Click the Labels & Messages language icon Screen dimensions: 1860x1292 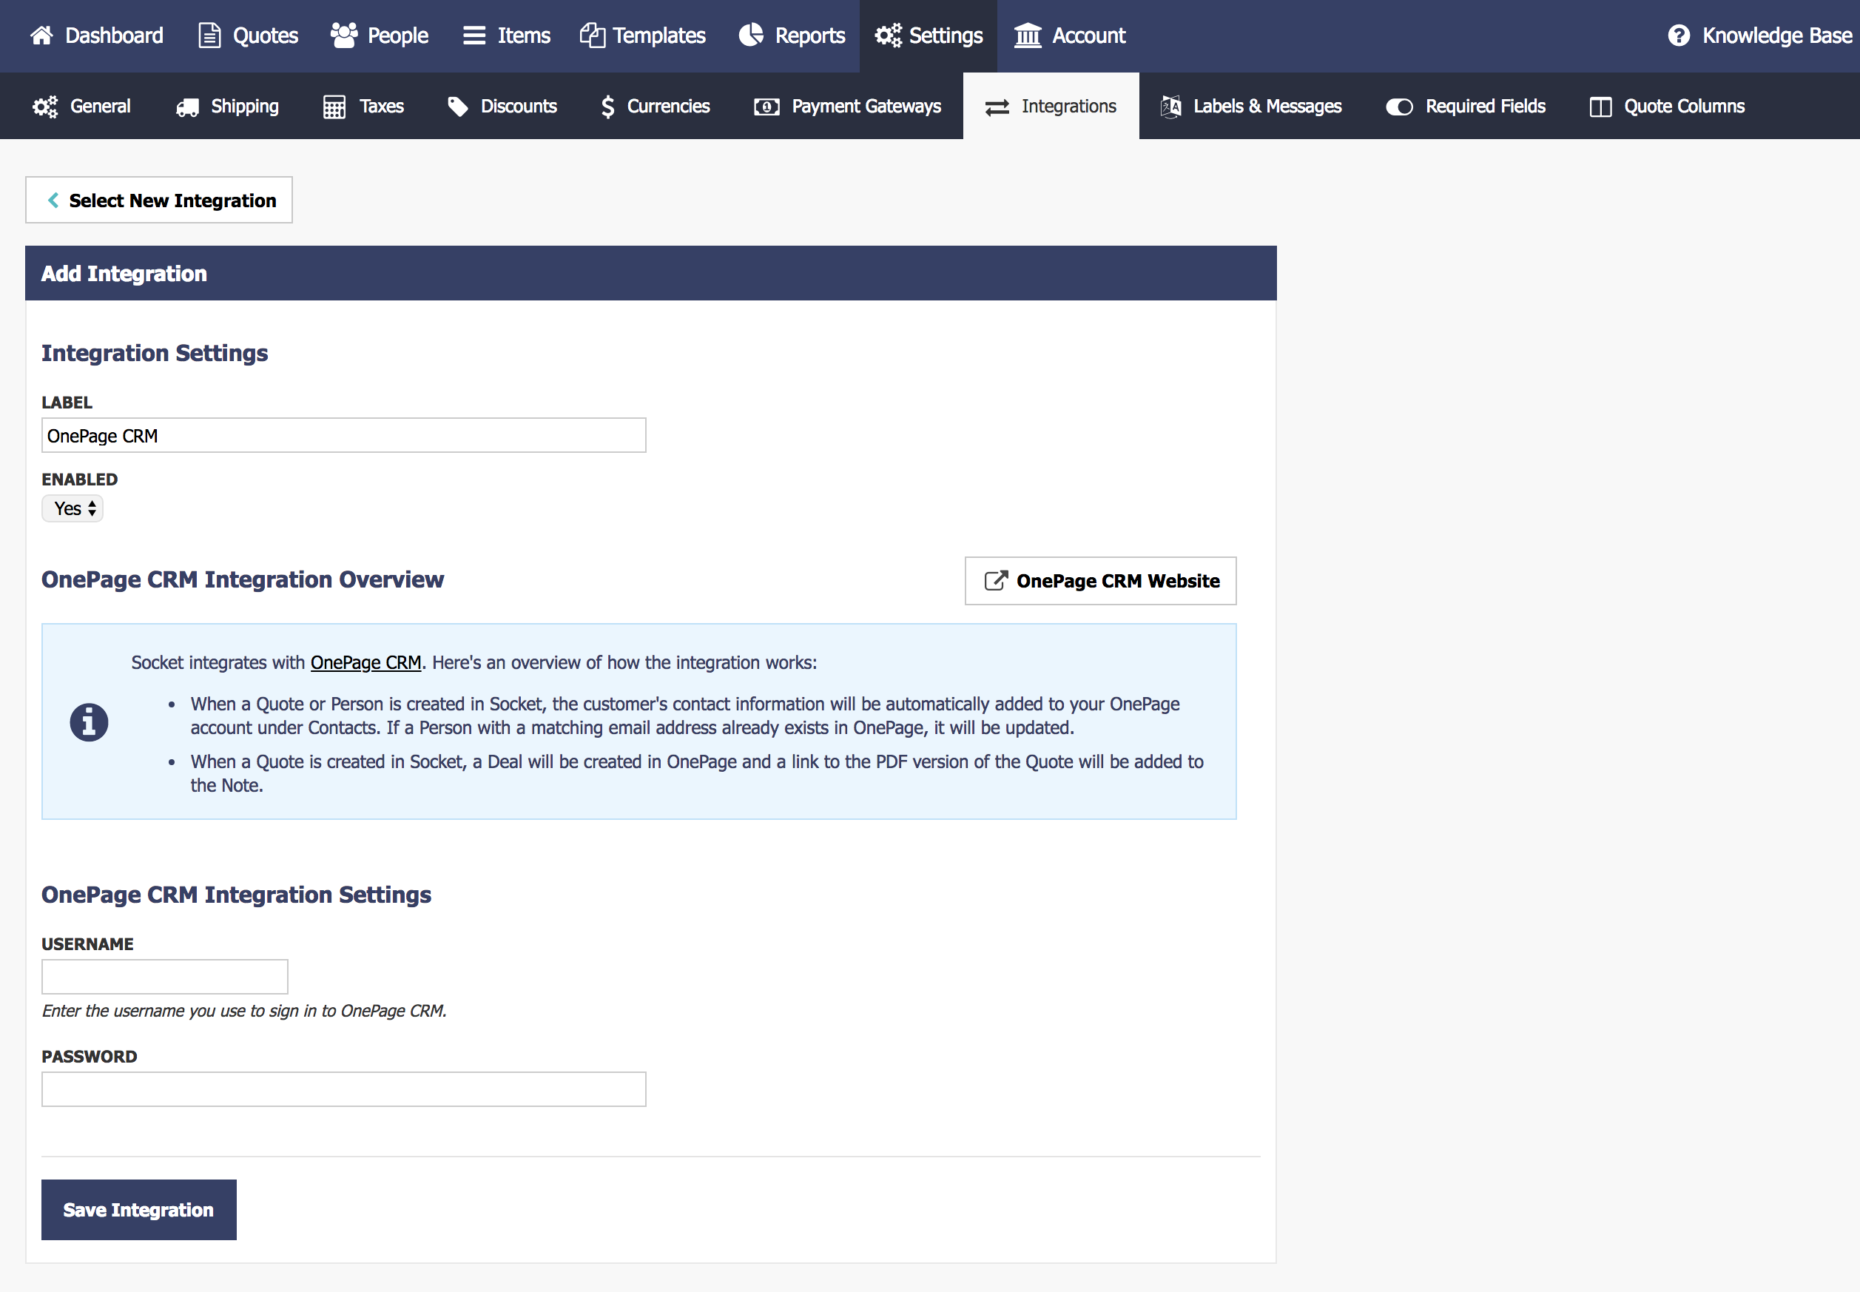(x=1171, y=106)
